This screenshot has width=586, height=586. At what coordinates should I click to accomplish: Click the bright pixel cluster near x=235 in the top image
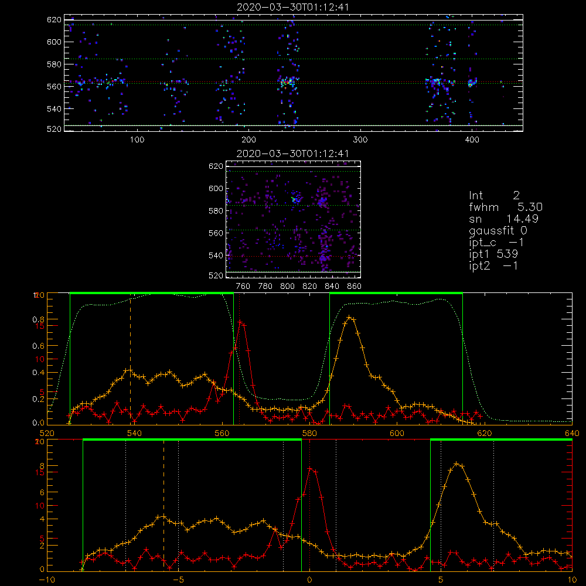click(x=287, y=81)
